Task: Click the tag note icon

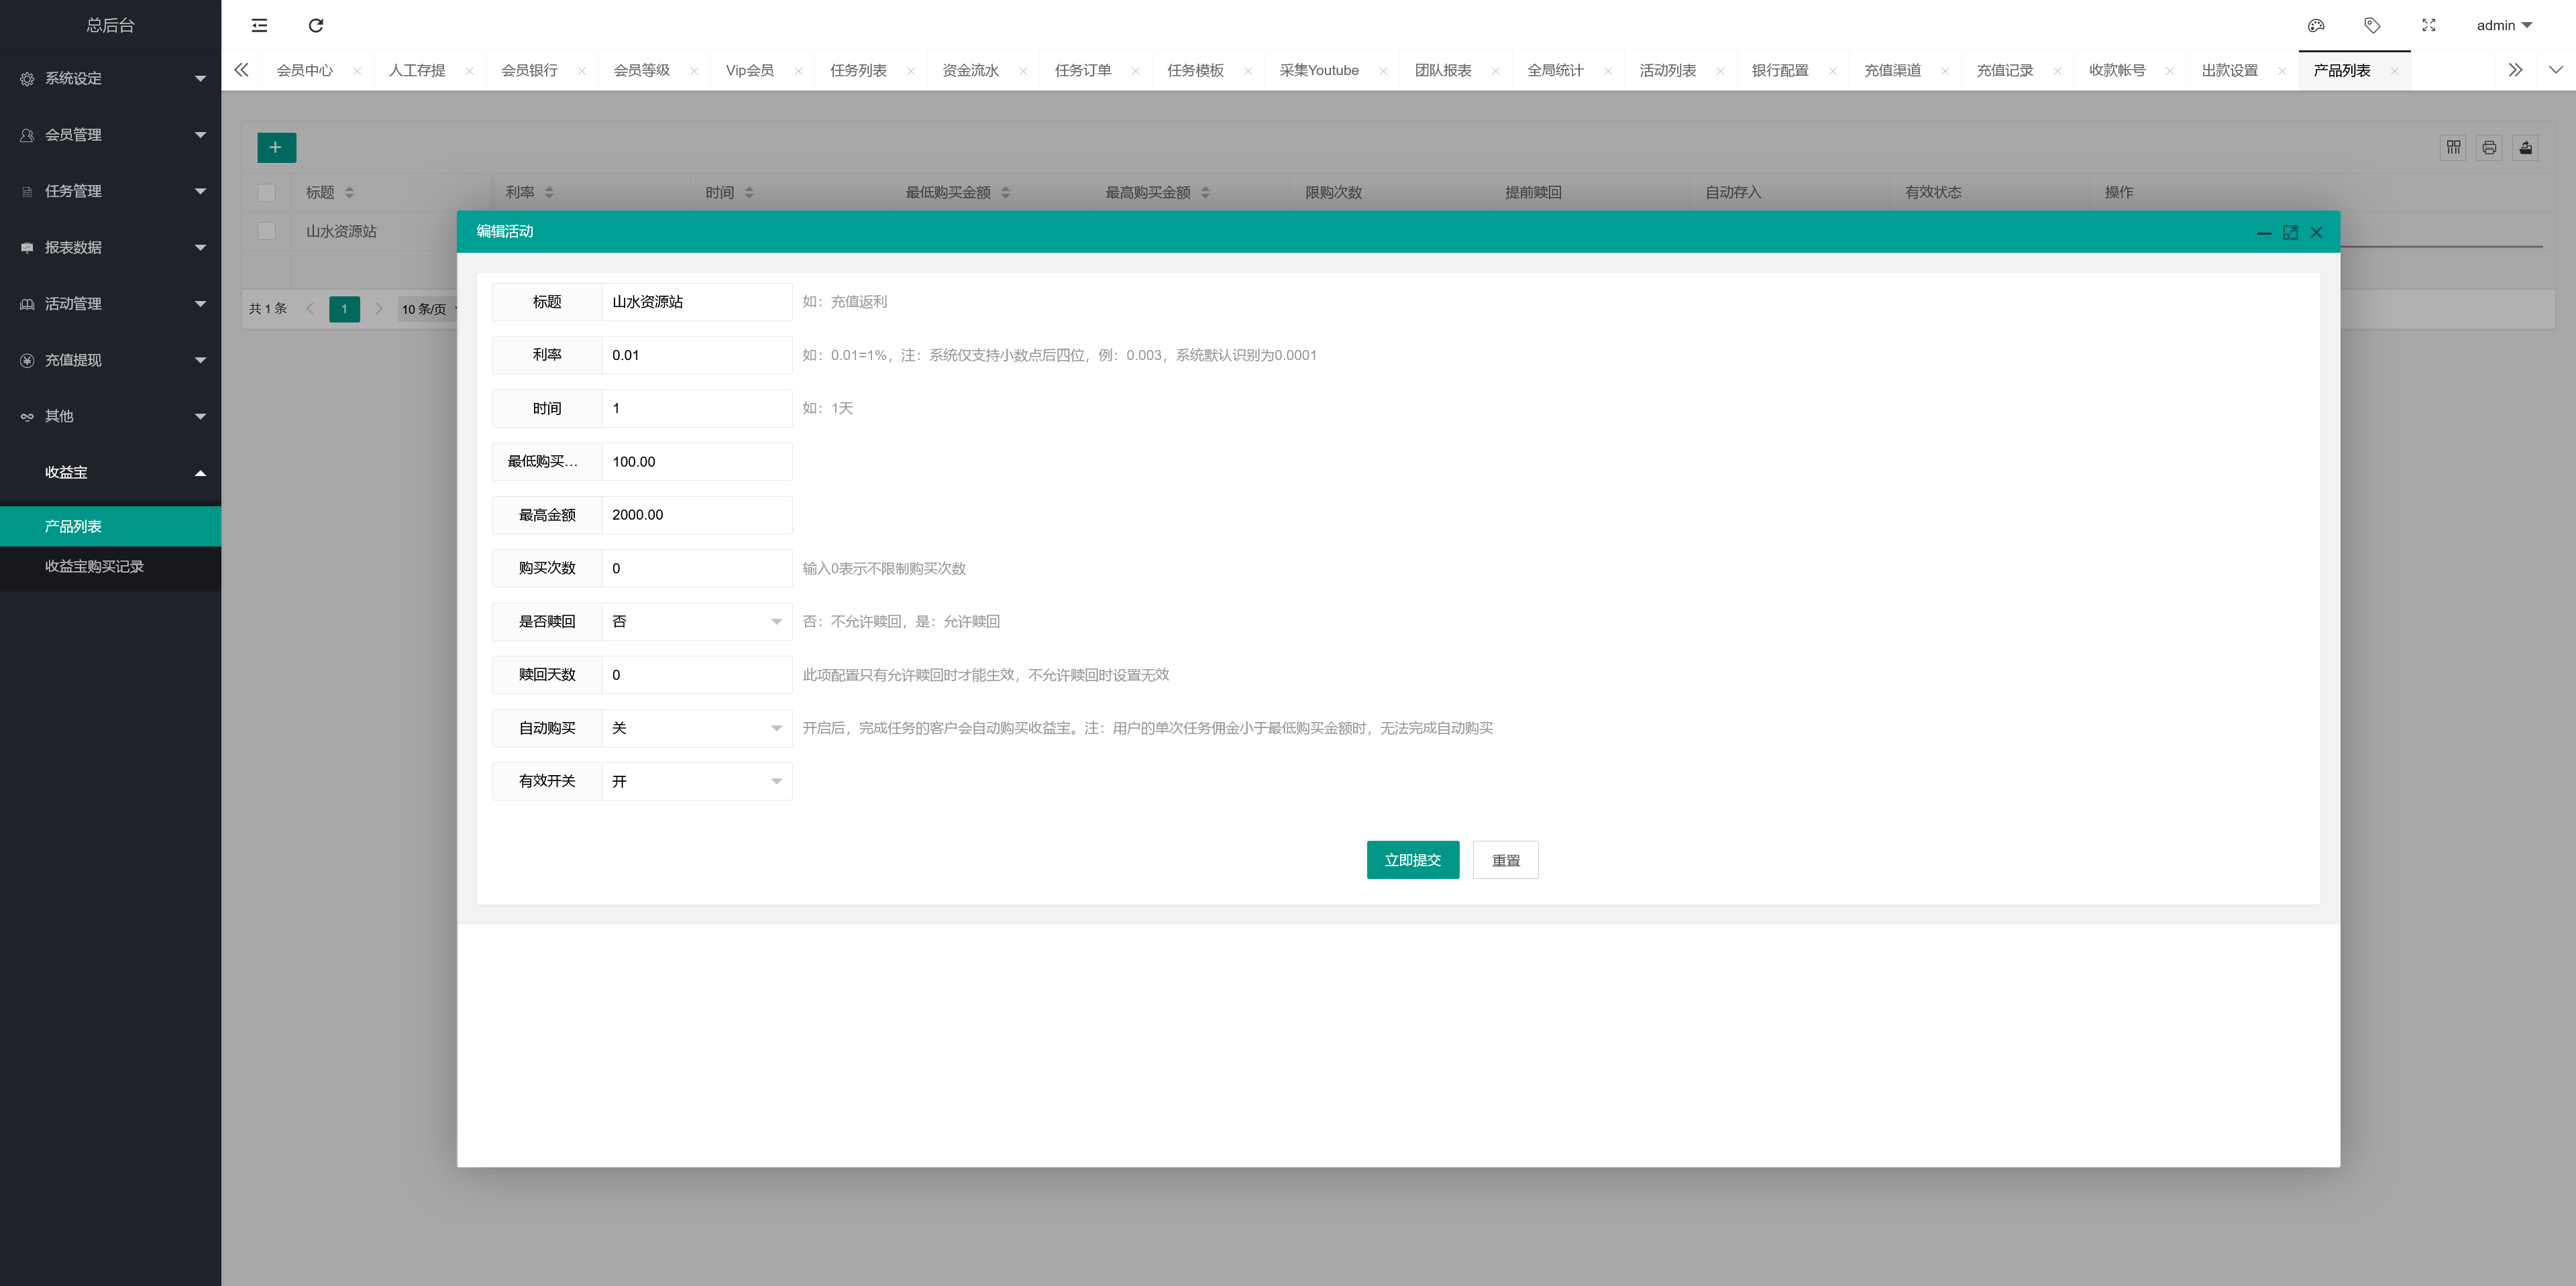Action: tap(2372, 25)
